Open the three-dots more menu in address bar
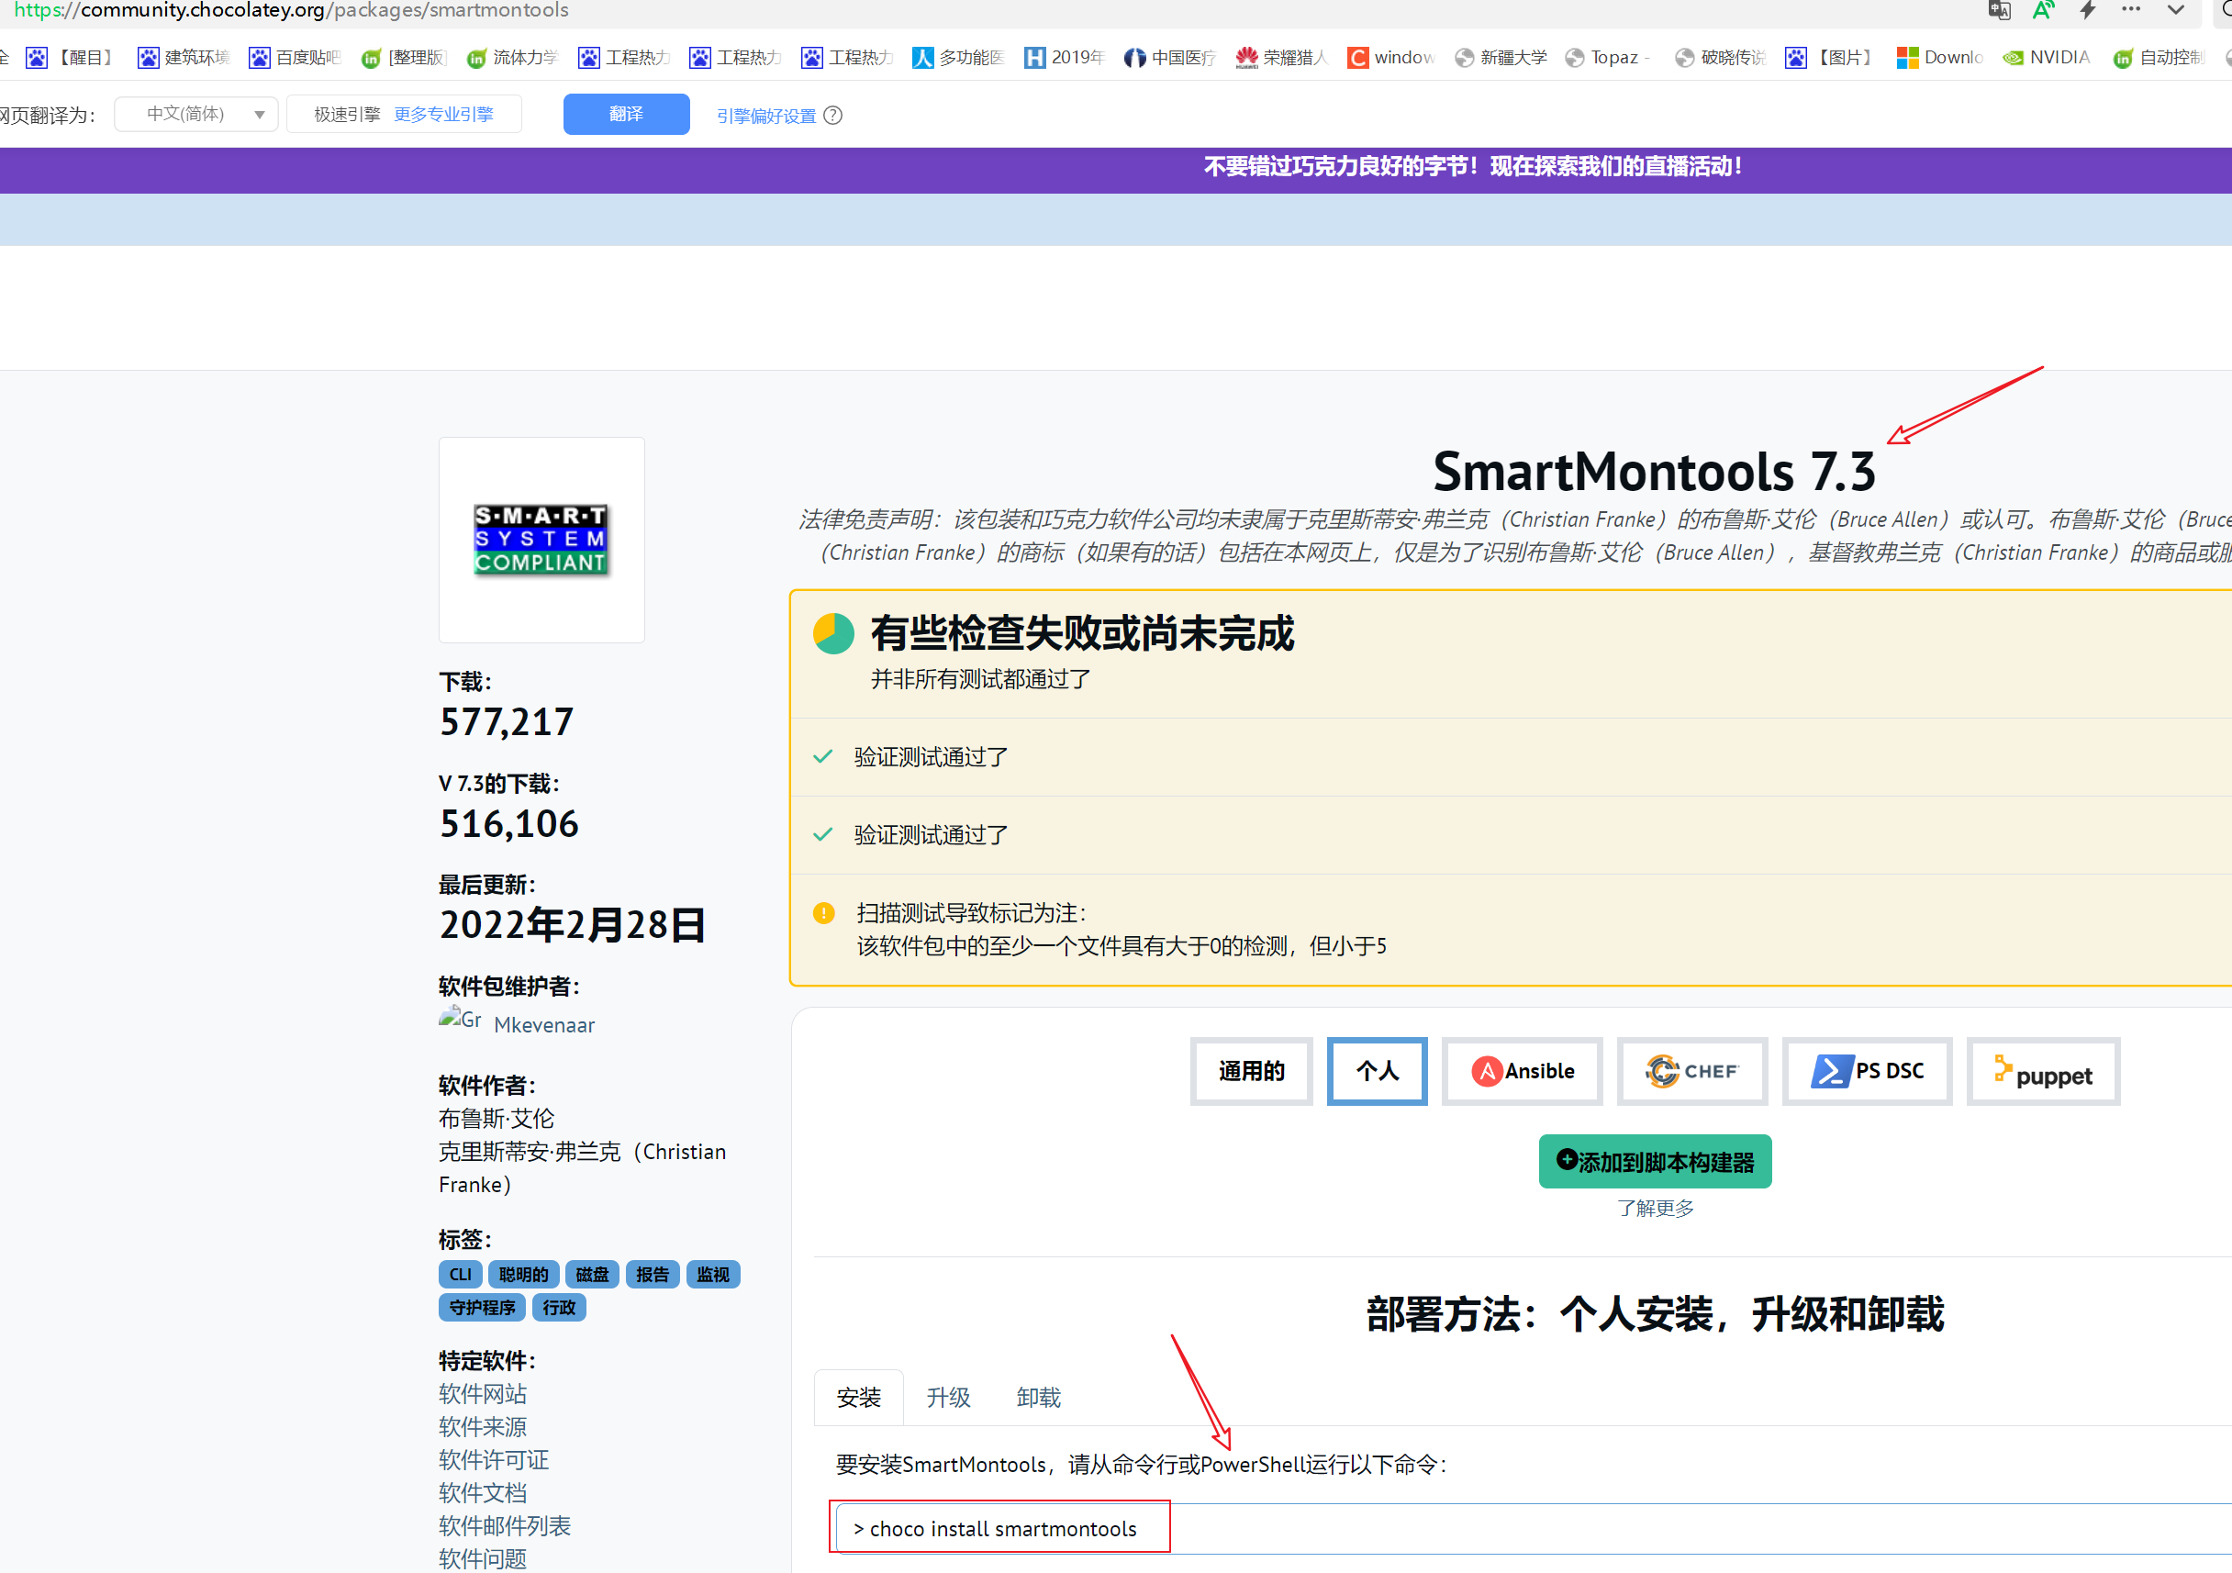The height and width of the screenshot is (1573, 2232). click(2131, 9)
